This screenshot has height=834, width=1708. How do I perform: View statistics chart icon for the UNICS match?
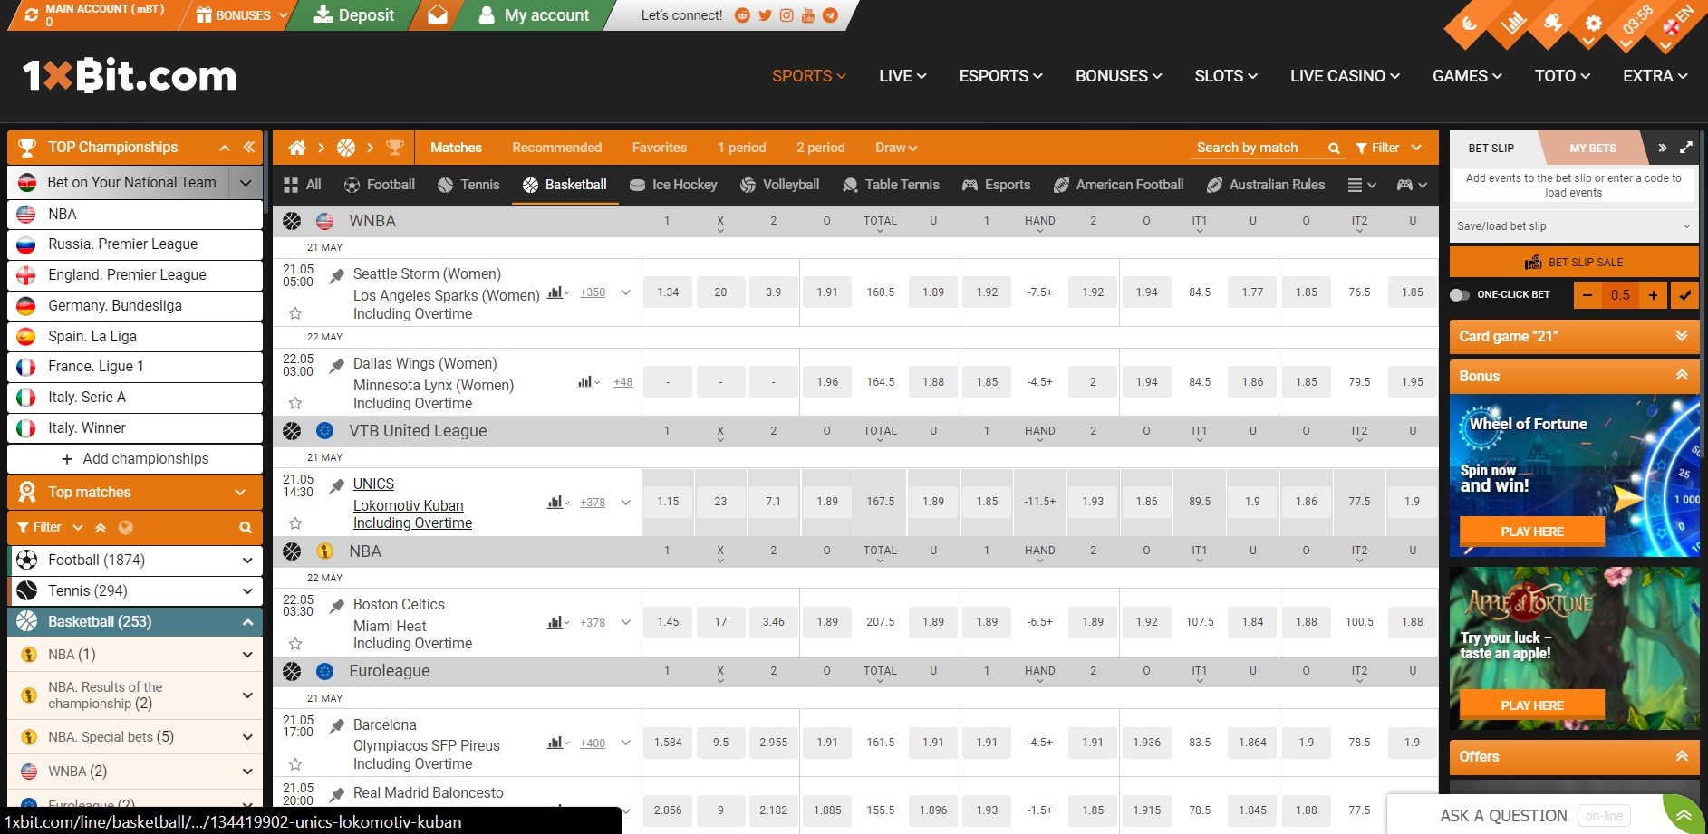(x=554, y=502)
